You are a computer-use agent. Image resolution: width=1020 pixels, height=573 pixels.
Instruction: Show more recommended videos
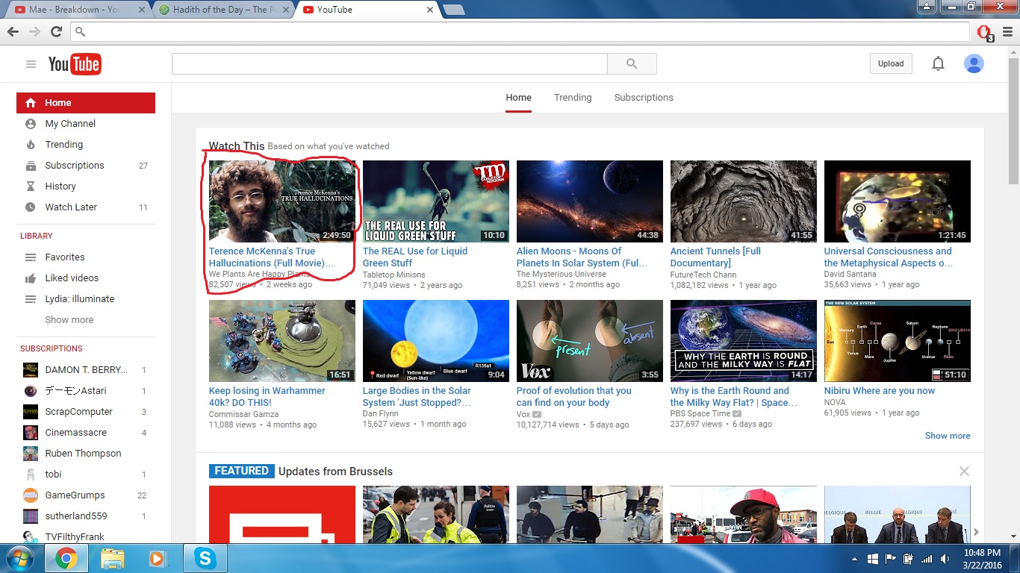coord(947,436)
